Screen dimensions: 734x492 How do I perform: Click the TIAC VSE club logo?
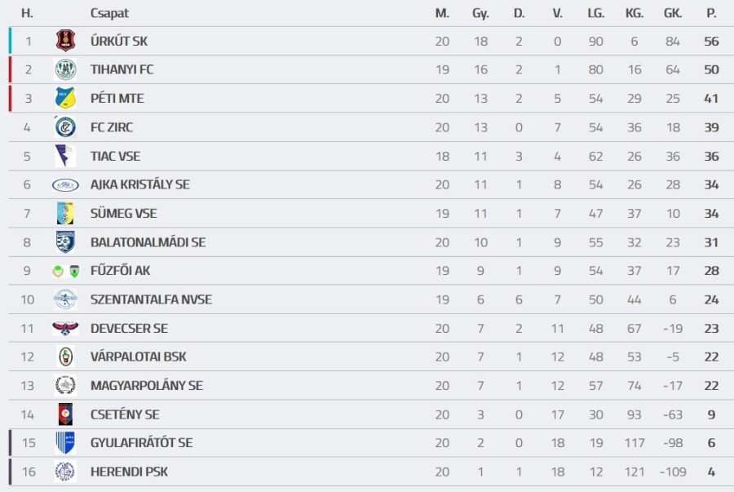pos(65,156)
